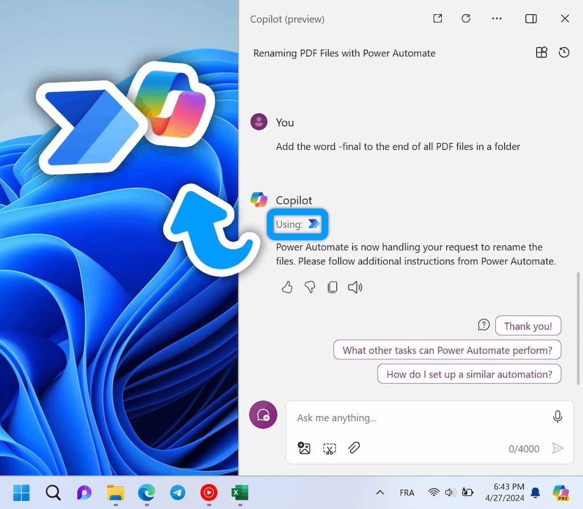Screen dimensions: 583x509
Task: Send the "Thank you!" quick reply
Action: (x=528, y=326)
